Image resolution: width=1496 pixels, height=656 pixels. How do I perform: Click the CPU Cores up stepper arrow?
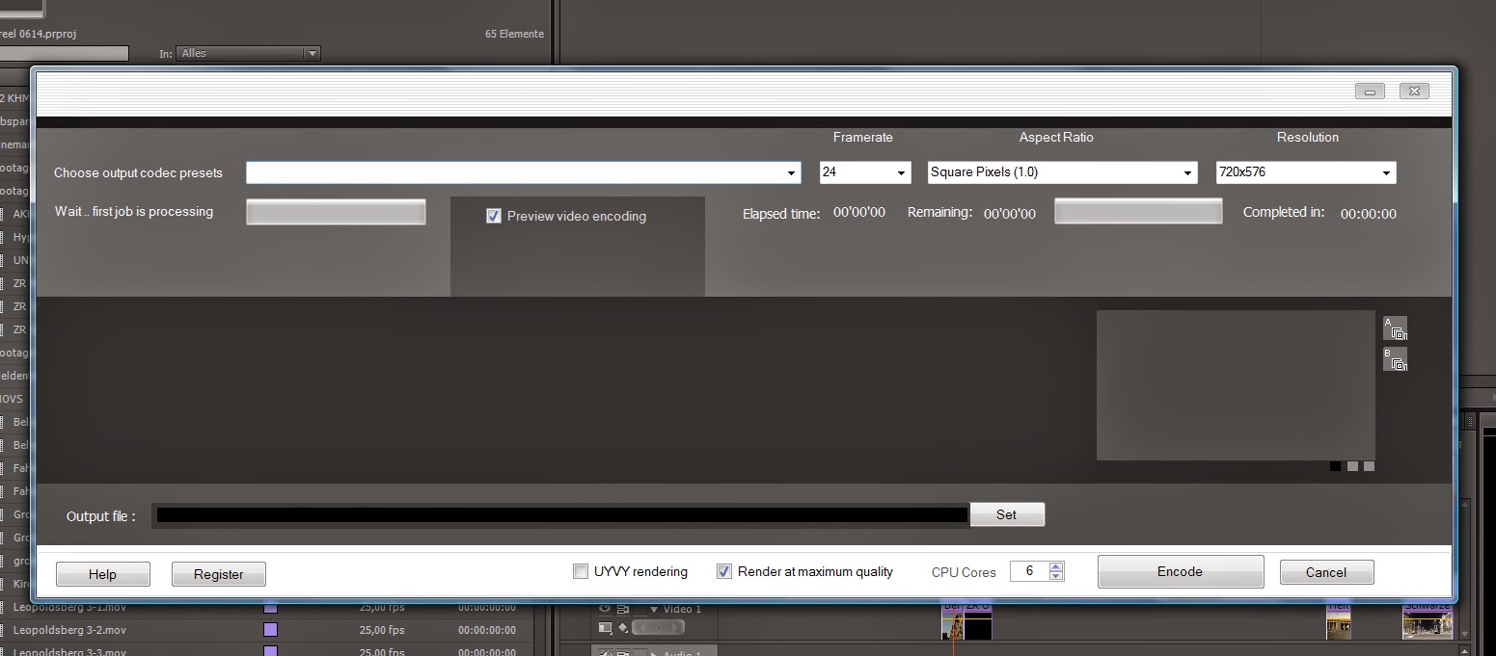click(1057, 566)
